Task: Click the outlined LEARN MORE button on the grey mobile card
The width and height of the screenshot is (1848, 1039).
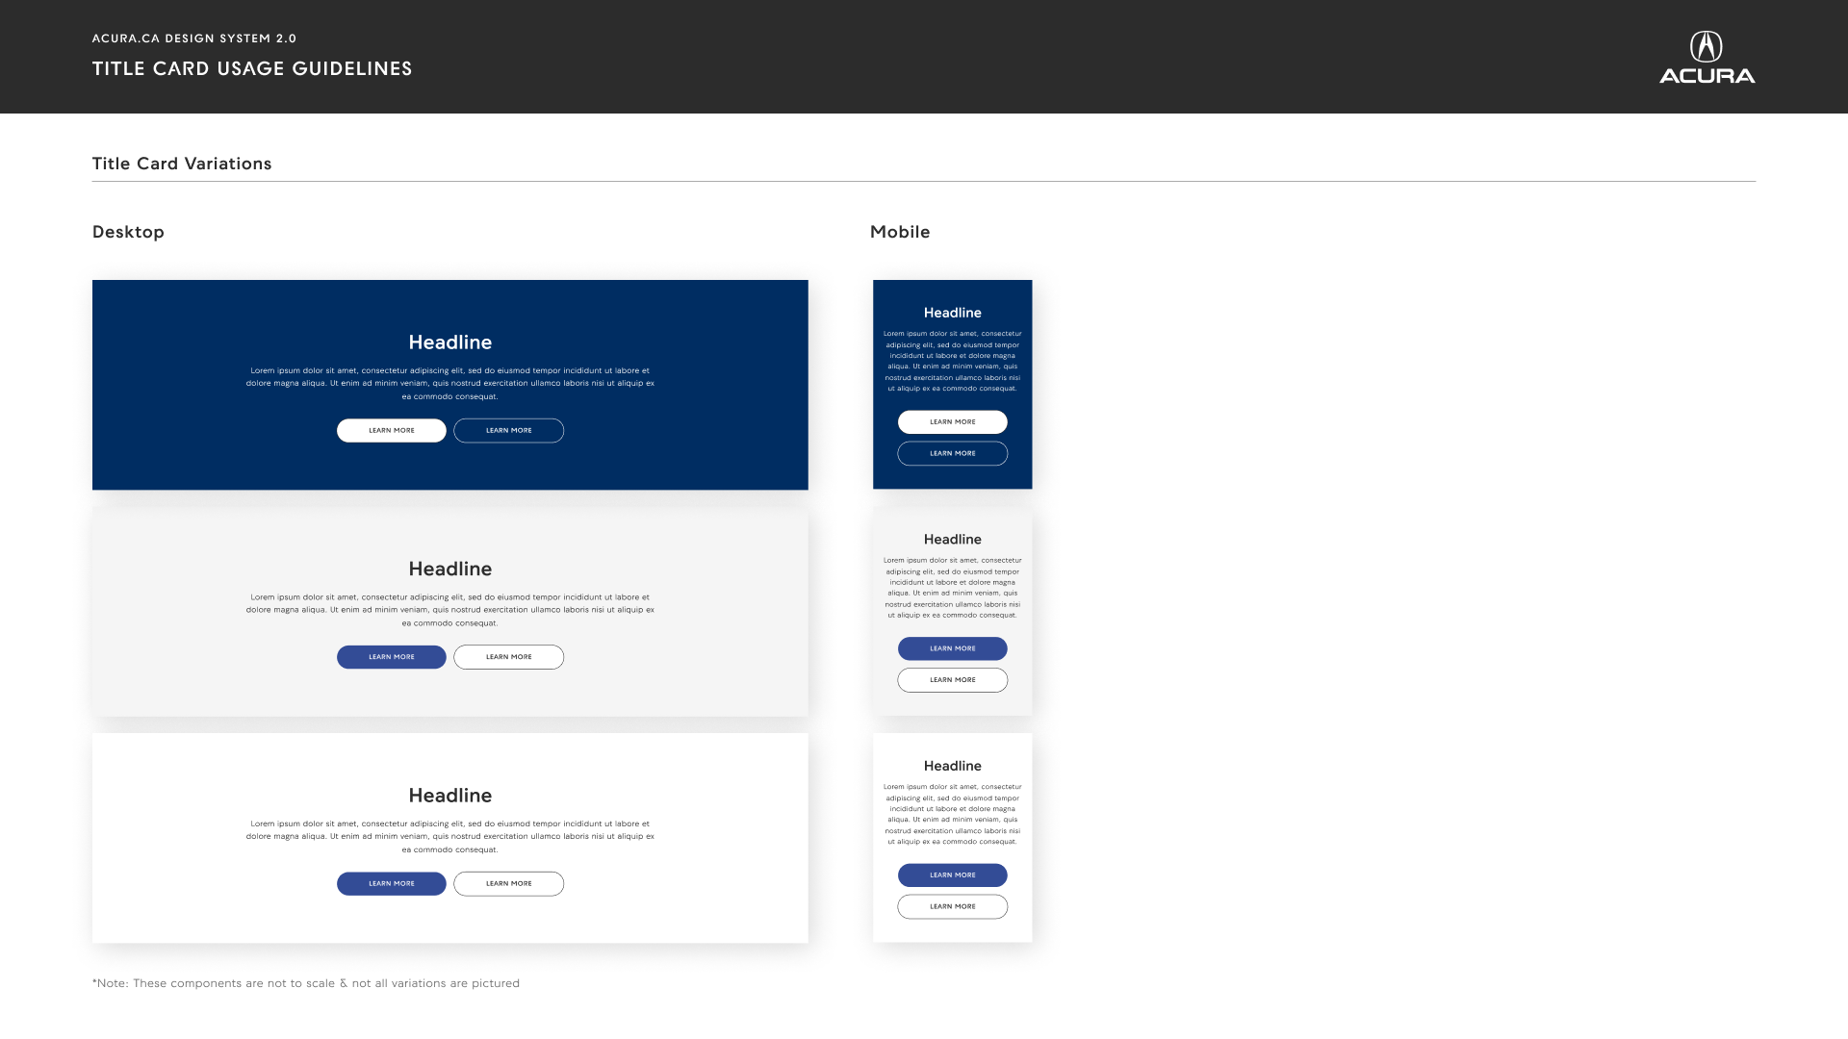Action: [x=953, y=680]
